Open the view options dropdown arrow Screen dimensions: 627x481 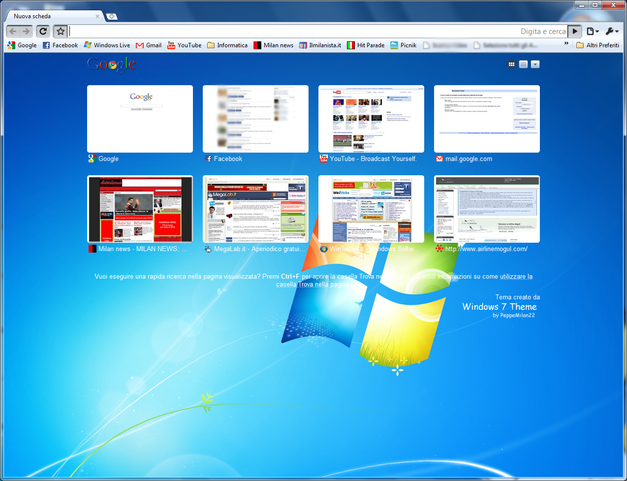click(x=535, y=64)
